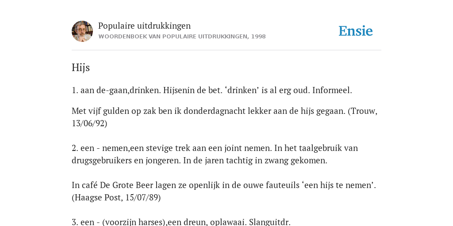Open the Ensie logo link
The width and height of the screenshot is (453, 226).
pyautogui.click(x=355, y=31)
